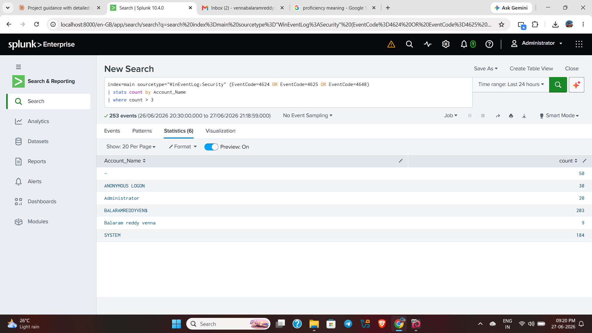Open Show 20 Per Page dropdown
592x333 pixels.
(x=131, y=147)
